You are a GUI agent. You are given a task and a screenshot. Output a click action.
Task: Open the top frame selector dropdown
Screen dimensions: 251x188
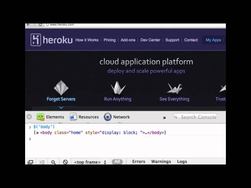[90, 162]
